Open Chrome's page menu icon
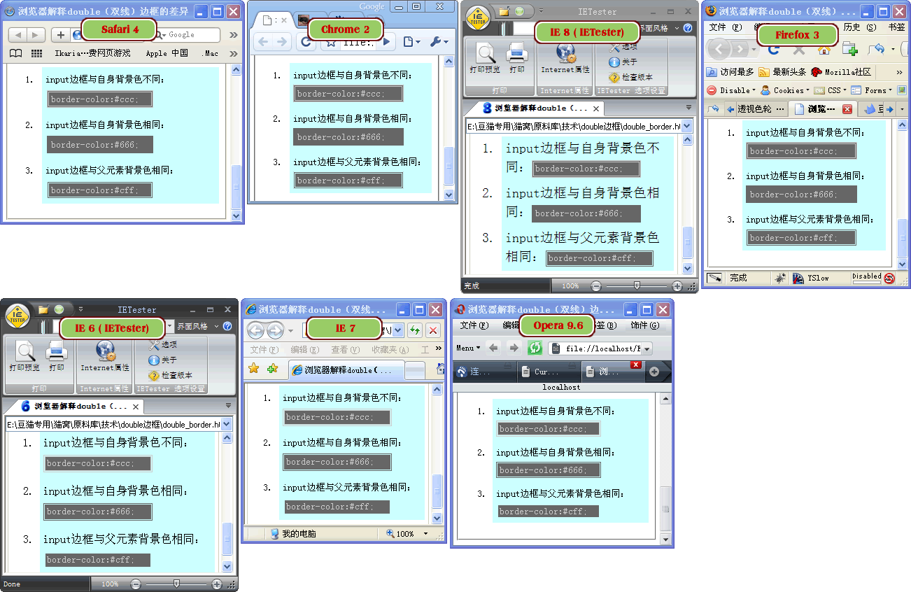911x592 pixels. click(x=412, y=42)
